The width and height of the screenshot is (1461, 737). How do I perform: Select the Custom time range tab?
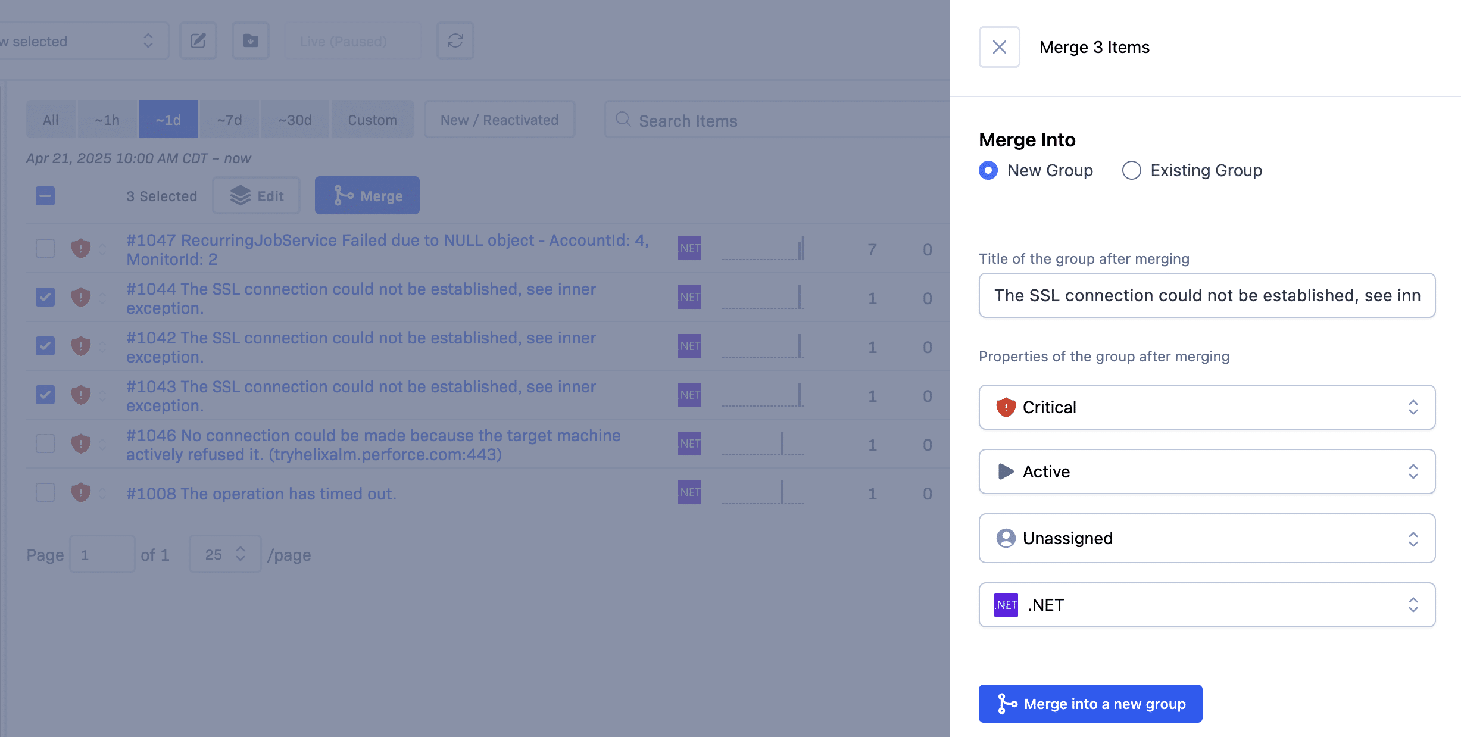pyautogui.click(x=372, y=120)
